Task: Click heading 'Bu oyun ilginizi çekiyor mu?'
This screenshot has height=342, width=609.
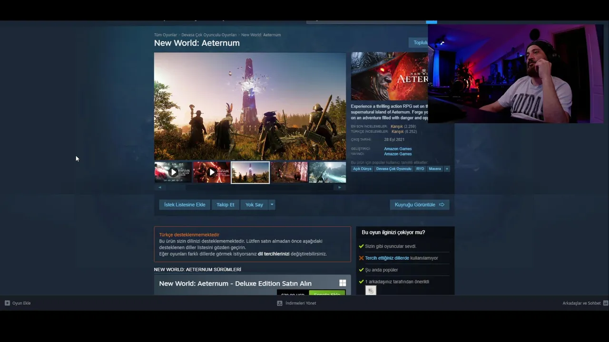Action: (393, 232)
